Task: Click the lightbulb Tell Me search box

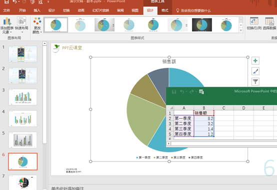Action: pos(193,10)
